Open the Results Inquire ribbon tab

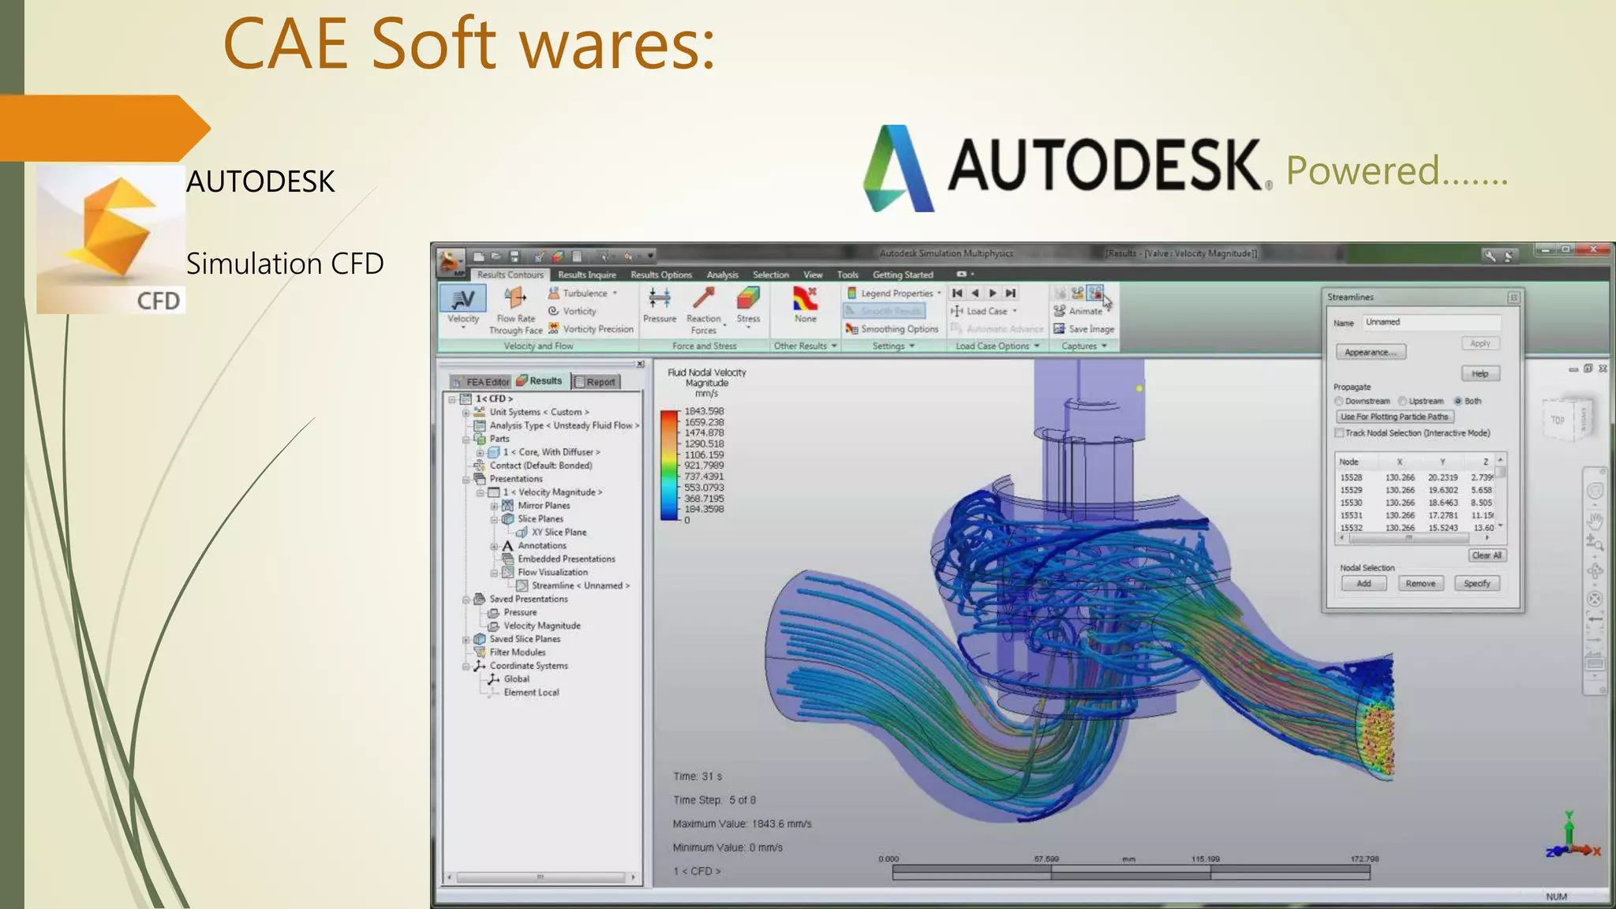[x=586, y=275]
